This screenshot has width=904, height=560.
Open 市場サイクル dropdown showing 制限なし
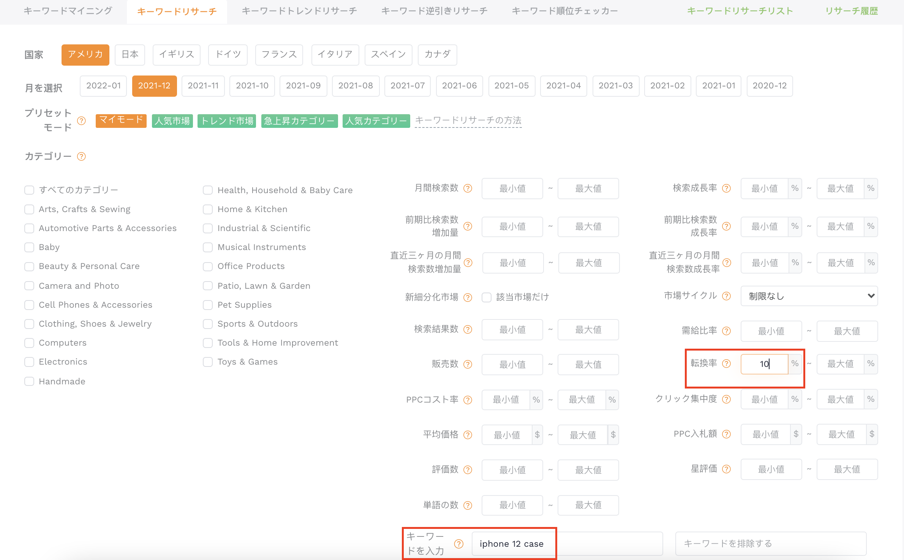click(x=809, y=296)
